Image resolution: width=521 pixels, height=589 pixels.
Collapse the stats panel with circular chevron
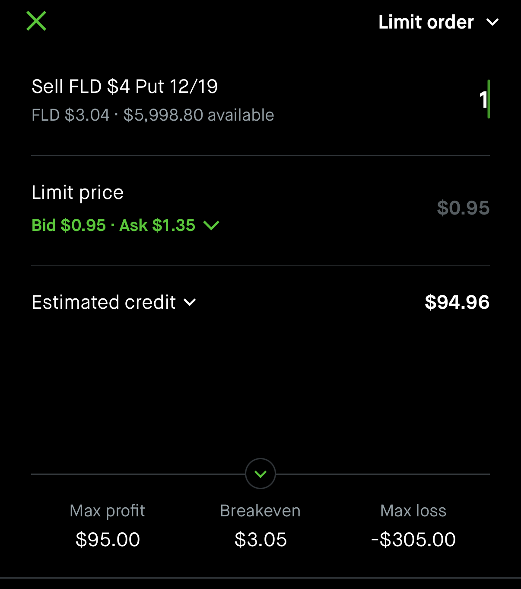(x=260, y=474)
